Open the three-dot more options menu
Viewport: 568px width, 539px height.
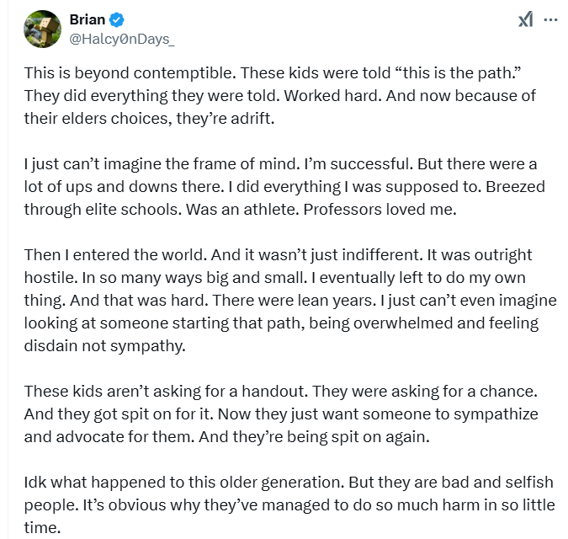click(550, 19)
